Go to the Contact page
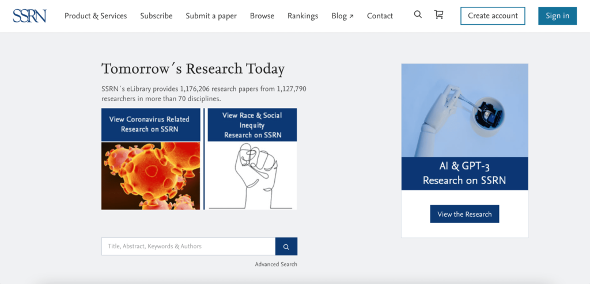This screenshot has width=590, height=284. click(x=380, y=16)
